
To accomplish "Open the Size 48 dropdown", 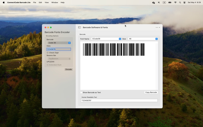I will click(x=143, y=39).
